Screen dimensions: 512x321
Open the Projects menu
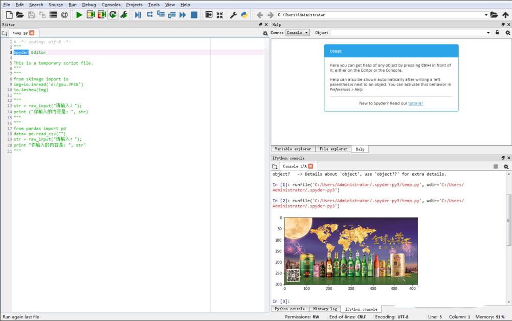tap(134, 5)
